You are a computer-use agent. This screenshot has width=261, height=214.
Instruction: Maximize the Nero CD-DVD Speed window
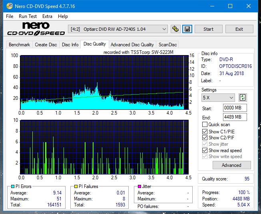(230, 6)
